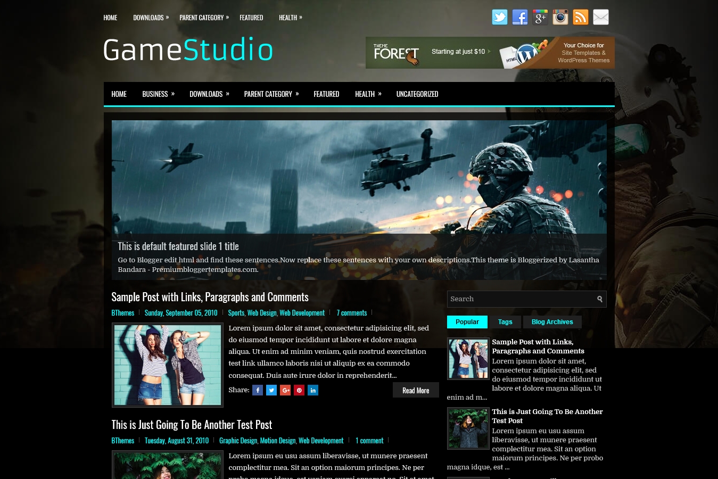Open the Graphic Design label link
718x479 pixels.
coord(238,441)
